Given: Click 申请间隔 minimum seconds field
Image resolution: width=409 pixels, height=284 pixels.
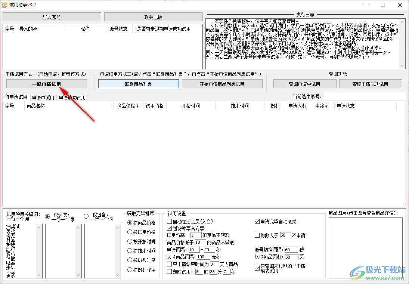Looking at the screenshot, I should pyautogui.click(x=194, y=250).
